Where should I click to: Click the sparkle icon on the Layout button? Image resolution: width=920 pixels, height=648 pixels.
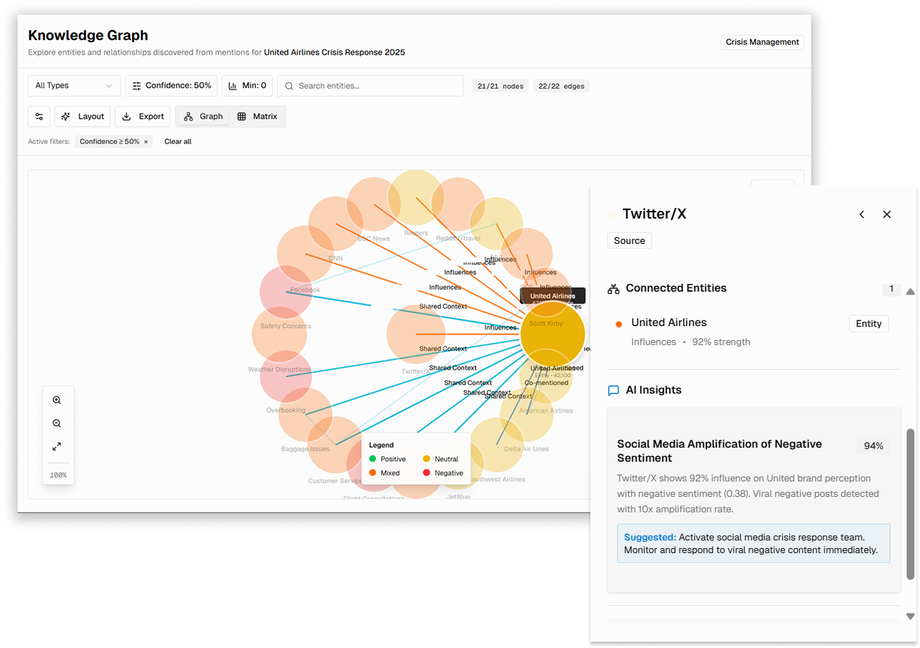click(65, 116)
